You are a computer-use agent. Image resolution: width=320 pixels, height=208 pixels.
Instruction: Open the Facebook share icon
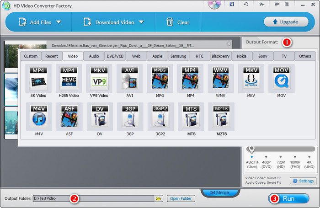(x=232, y=4)
